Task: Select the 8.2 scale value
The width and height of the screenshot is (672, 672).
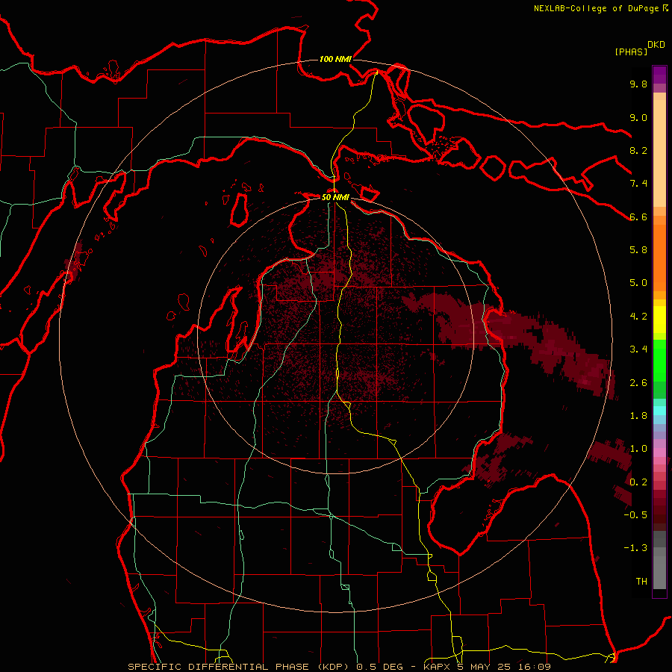Action: 638,150
